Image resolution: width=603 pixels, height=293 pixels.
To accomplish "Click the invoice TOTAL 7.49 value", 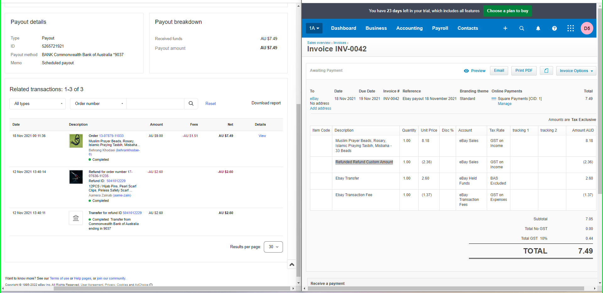I will (x=585, y=251).
